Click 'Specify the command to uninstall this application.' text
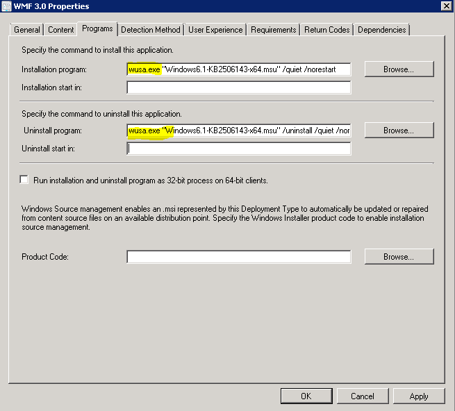Image resolution: width=455 pixels, height=411 pixels. tap(101, 114)
